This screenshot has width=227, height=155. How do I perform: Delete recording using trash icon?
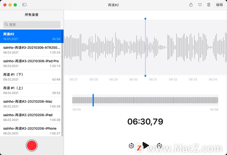[209, 5]
